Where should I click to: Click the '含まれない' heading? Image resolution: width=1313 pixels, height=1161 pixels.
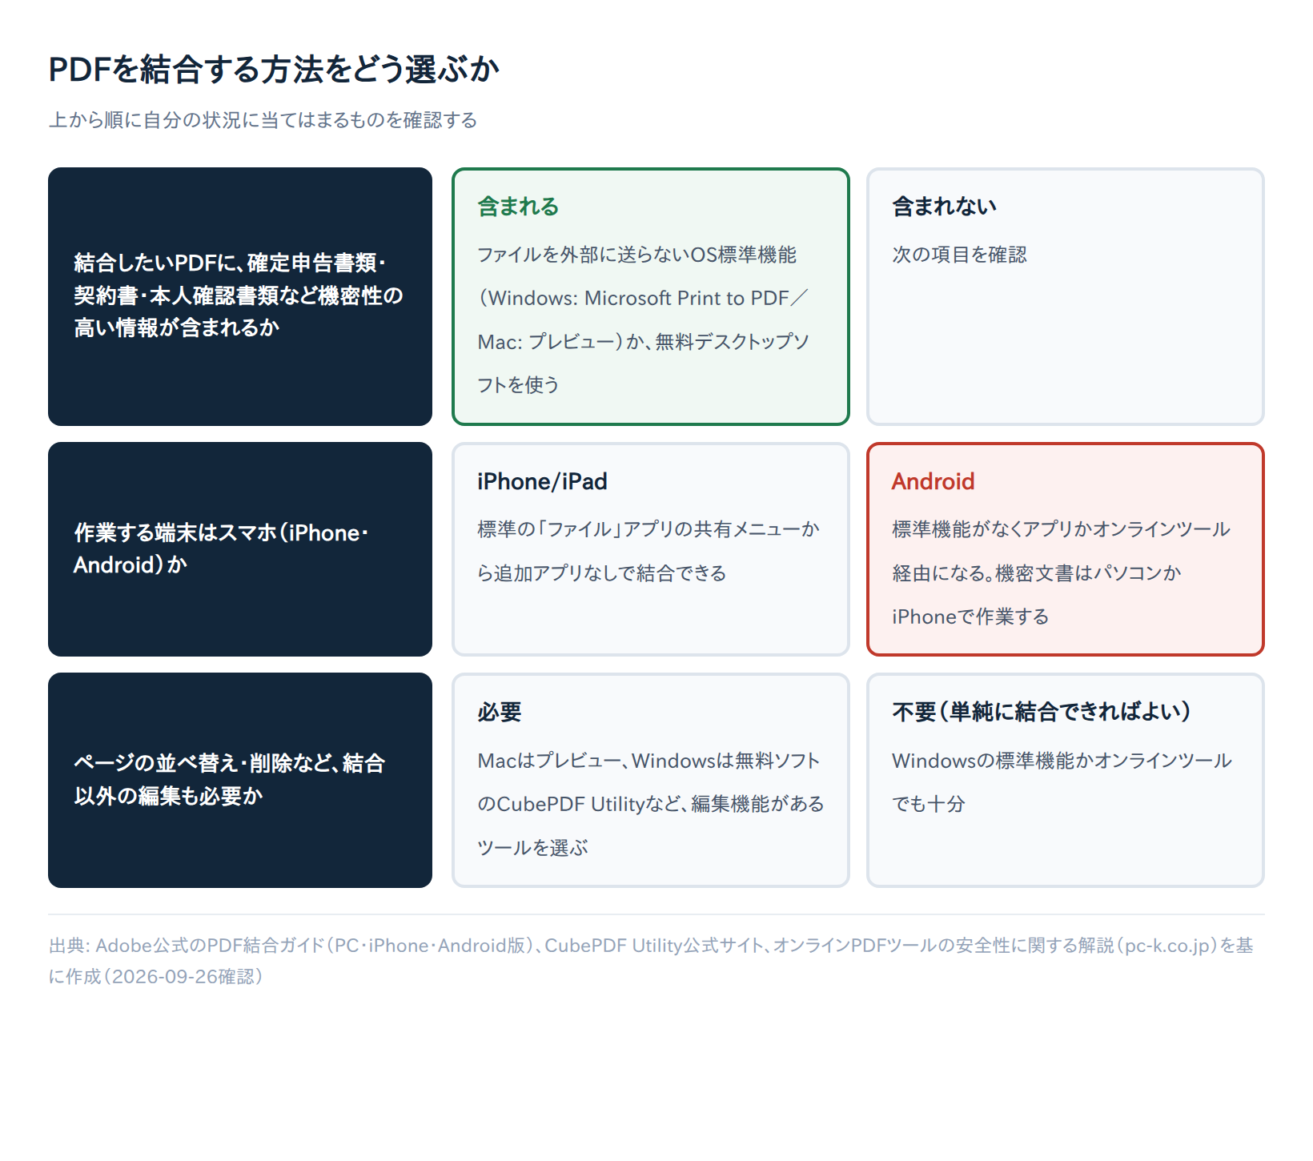(944, 207)
